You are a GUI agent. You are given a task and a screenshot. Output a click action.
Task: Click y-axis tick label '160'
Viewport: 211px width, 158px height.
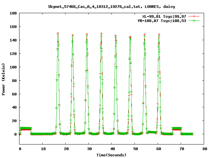click(x=13, y=27)
